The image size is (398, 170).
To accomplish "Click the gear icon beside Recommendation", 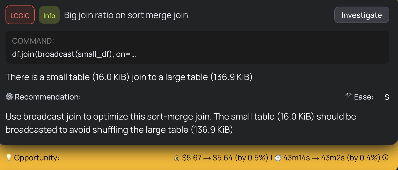I will point(9,97).
